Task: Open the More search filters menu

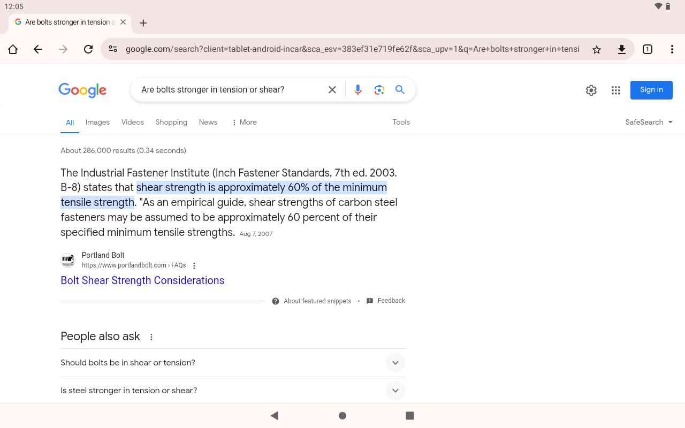Action: (244, 122)
